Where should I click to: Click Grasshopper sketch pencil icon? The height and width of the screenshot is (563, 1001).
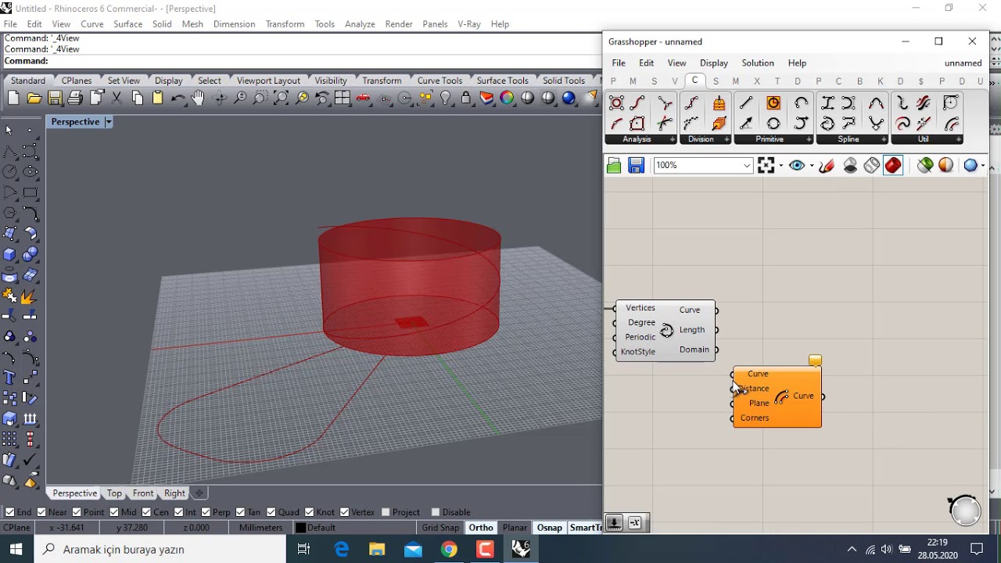(827, 165)
